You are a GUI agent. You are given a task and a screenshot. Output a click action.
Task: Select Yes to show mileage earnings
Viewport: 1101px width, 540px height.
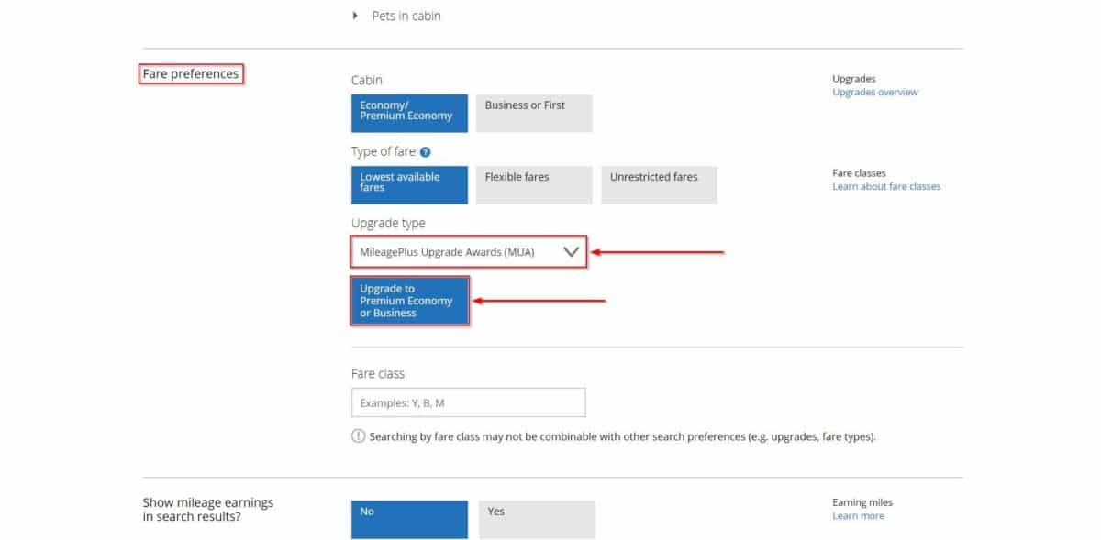tap(536, 519)
